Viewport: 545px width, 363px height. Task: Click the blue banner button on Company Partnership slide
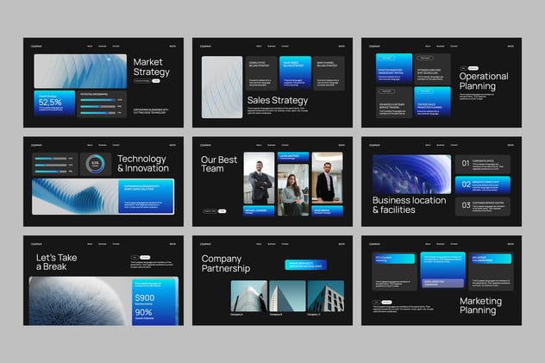(306, 265)
